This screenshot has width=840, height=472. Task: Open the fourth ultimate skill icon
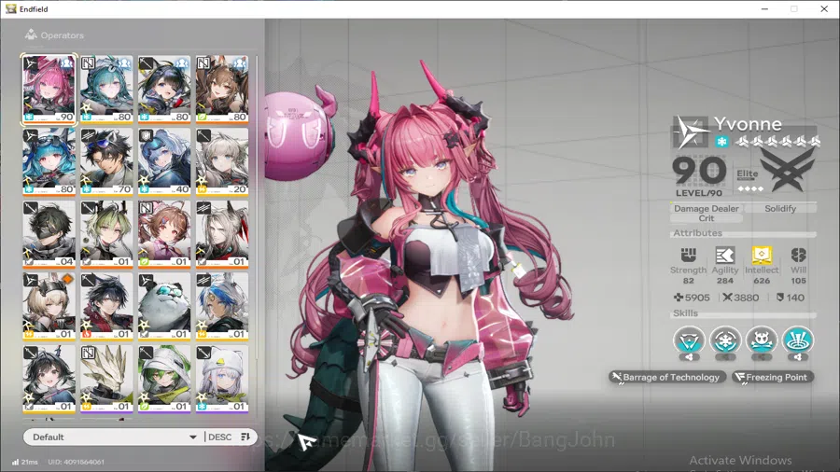(797, 340)
